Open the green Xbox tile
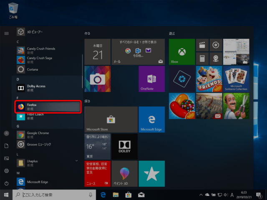 182,52
